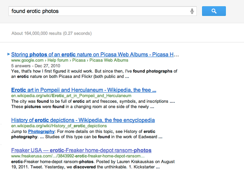This screenshot has height=177, width=244.
Task: Open the History of erotic depictions result
Action: 83,120
